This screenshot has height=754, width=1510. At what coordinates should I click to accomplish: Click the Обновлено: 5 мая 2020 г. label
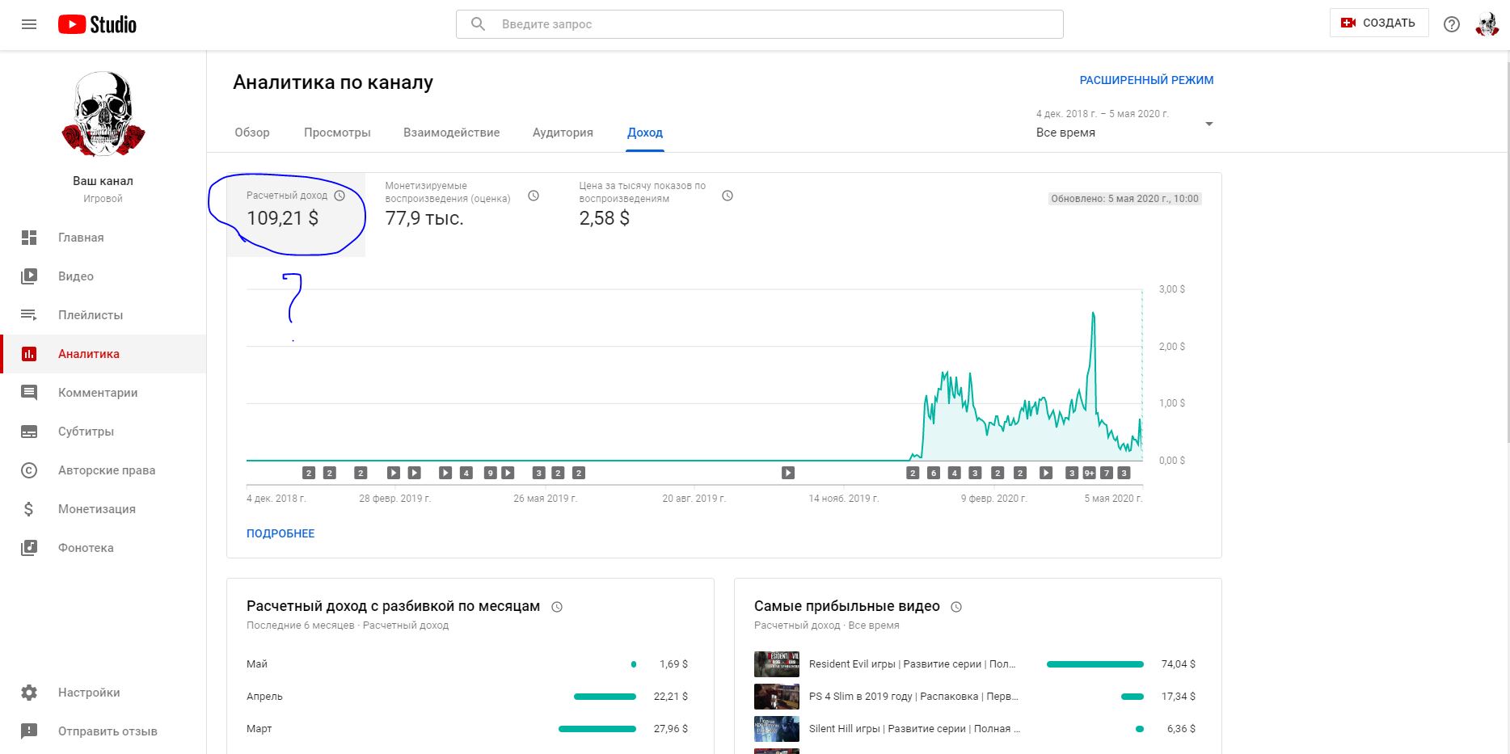pos(1124,199)
